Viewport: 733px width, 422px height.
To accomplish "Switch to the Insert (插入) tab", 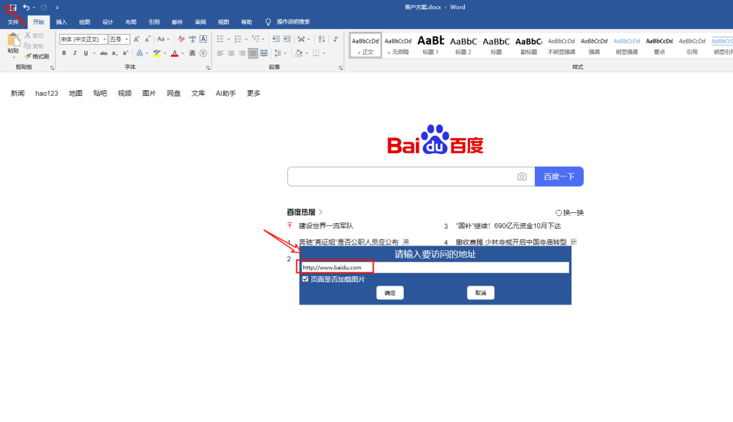I will 62,22.
